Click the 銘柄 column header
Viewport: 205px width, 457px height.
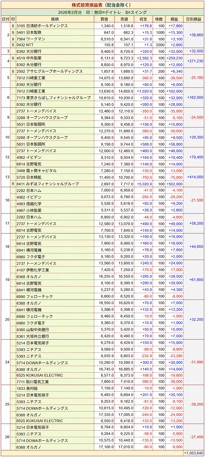tap(55, 19)
